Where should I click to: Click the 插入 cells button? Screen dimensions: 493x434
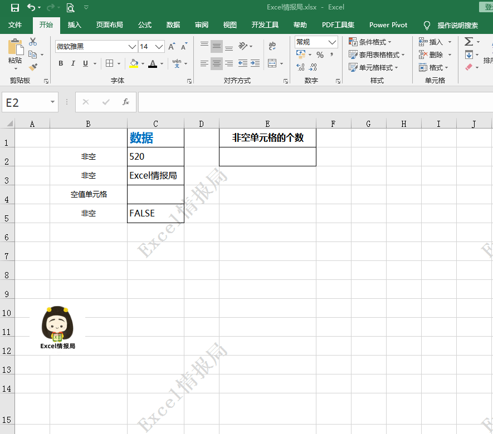click(431, 42)
